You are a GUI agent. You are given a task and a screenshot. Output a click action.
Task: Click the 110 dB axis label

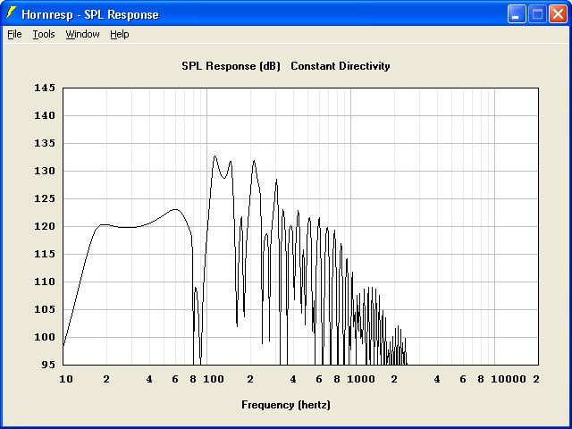45,282
